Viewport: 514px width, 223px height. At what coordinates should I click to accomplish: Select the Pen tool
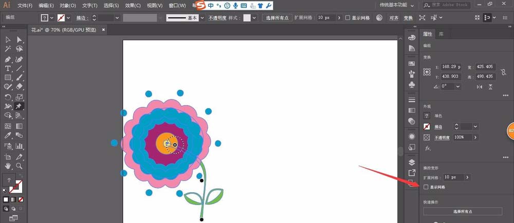click(8, 59)
